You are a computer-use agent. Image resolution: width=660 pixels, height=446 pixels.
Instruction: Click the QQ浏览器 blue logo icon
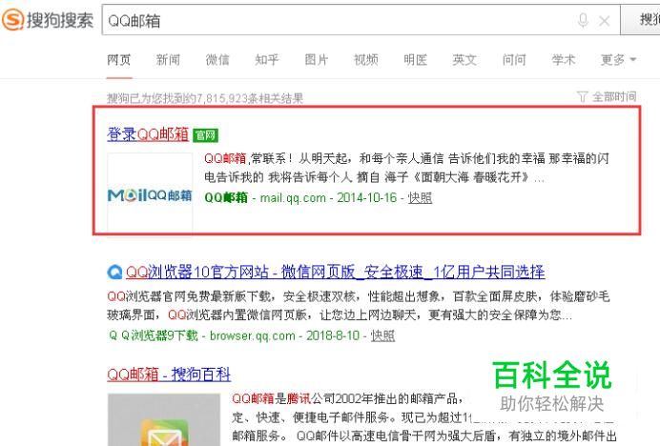114,273
